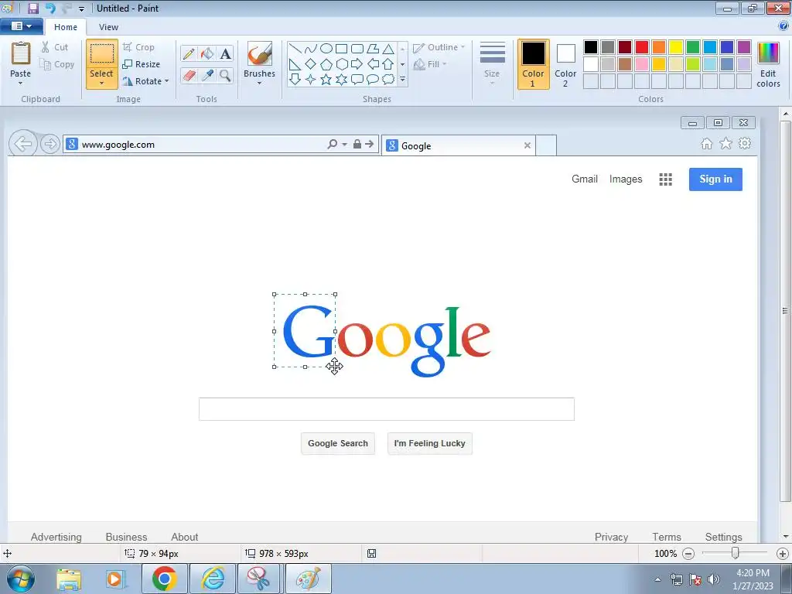The image size is (792, 594).
Task: Select the Magnifier tool
Action: coord(225,75)
